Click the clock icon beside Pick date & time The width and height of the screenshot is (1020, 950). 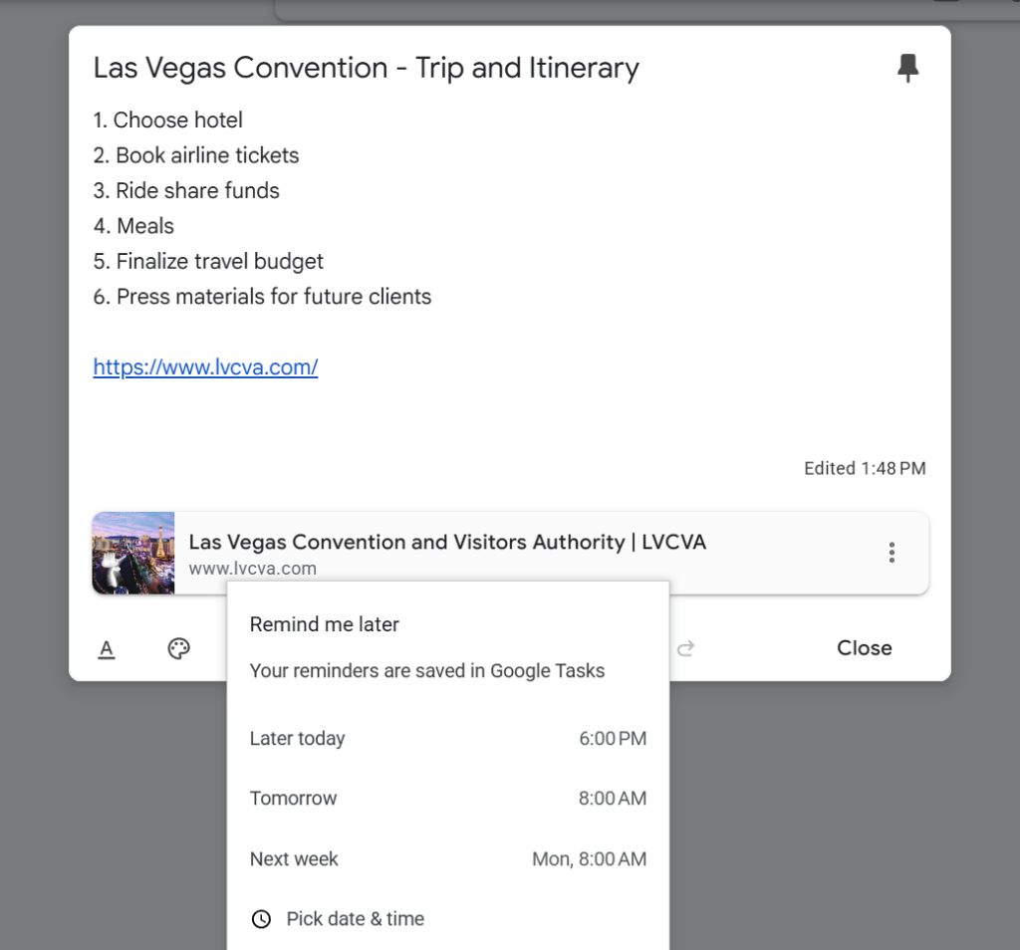pyautogui.click(x=261, y=918)
